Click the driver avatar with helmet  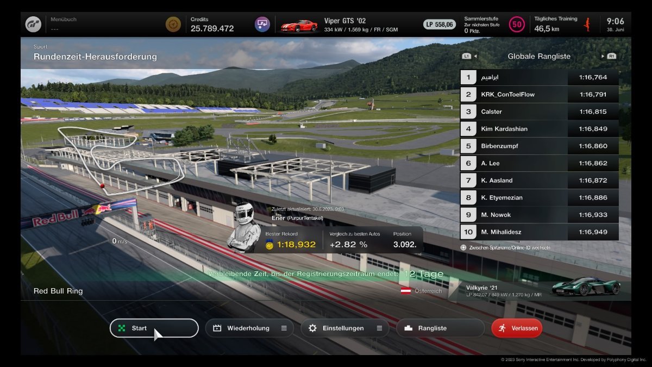click(x=243, y=227)
